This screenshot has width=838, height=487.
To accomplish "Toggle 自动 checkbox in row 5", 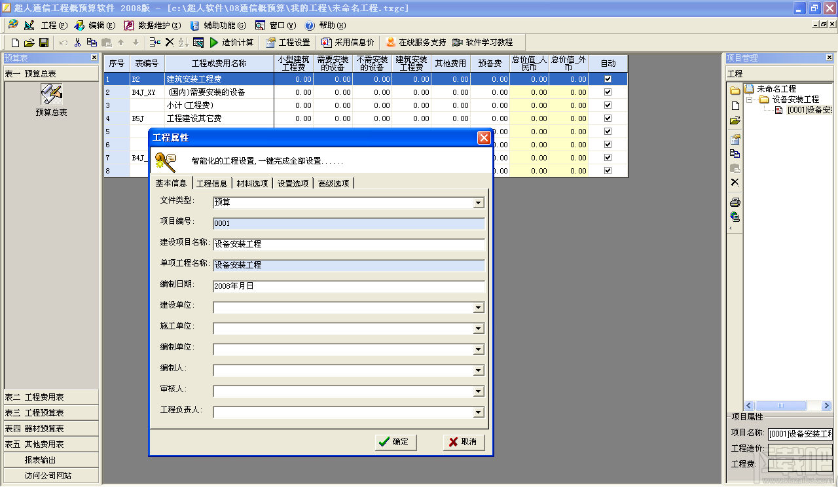I will coord(608,132).
